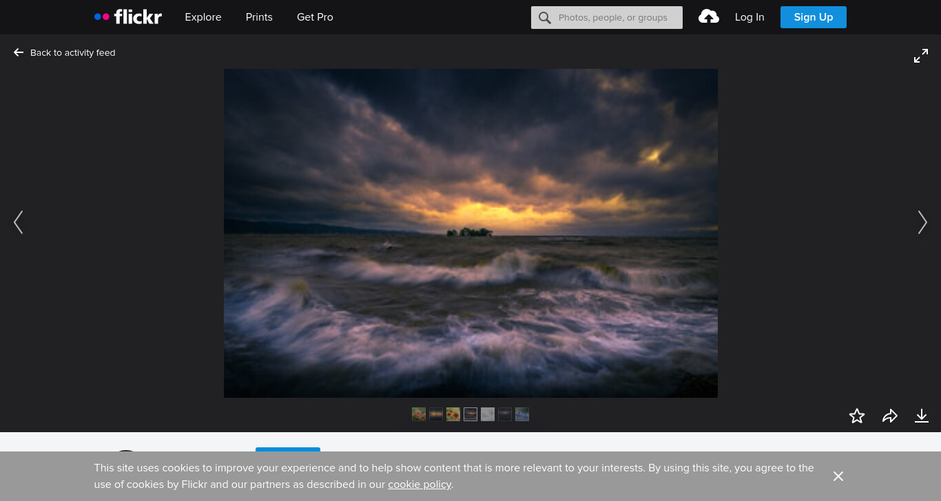Toggle fullscreen photo view icon
The height and width of the screenshot is (501, 941).
pos(921,56)
